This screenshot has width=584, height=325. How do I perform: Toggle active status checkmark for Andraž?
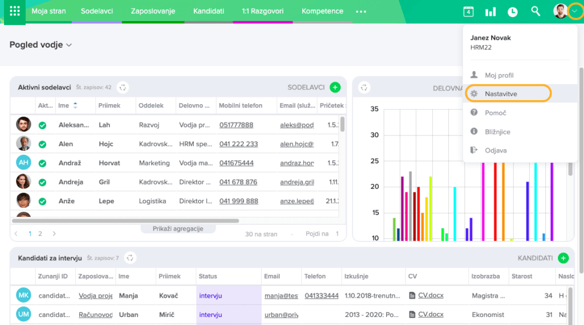pos(42,163)
